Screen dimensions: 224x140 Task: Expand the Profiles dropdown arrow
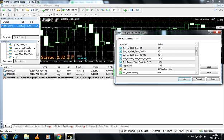tap(13, 10)
